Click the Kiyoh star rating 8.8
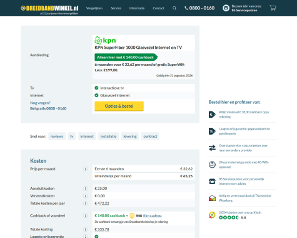 [232, 218]
